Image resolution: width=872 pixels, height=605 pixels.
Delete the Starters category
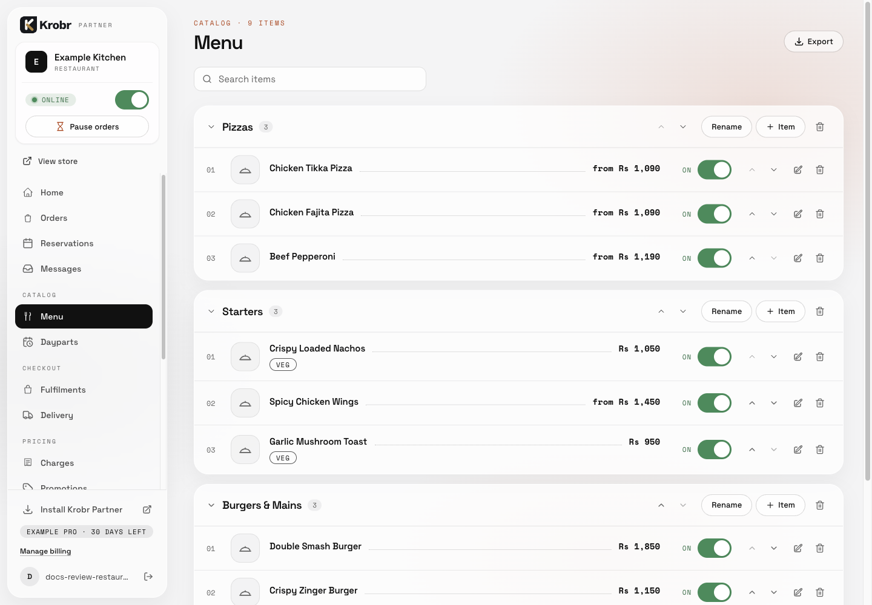tap(820, 312)
